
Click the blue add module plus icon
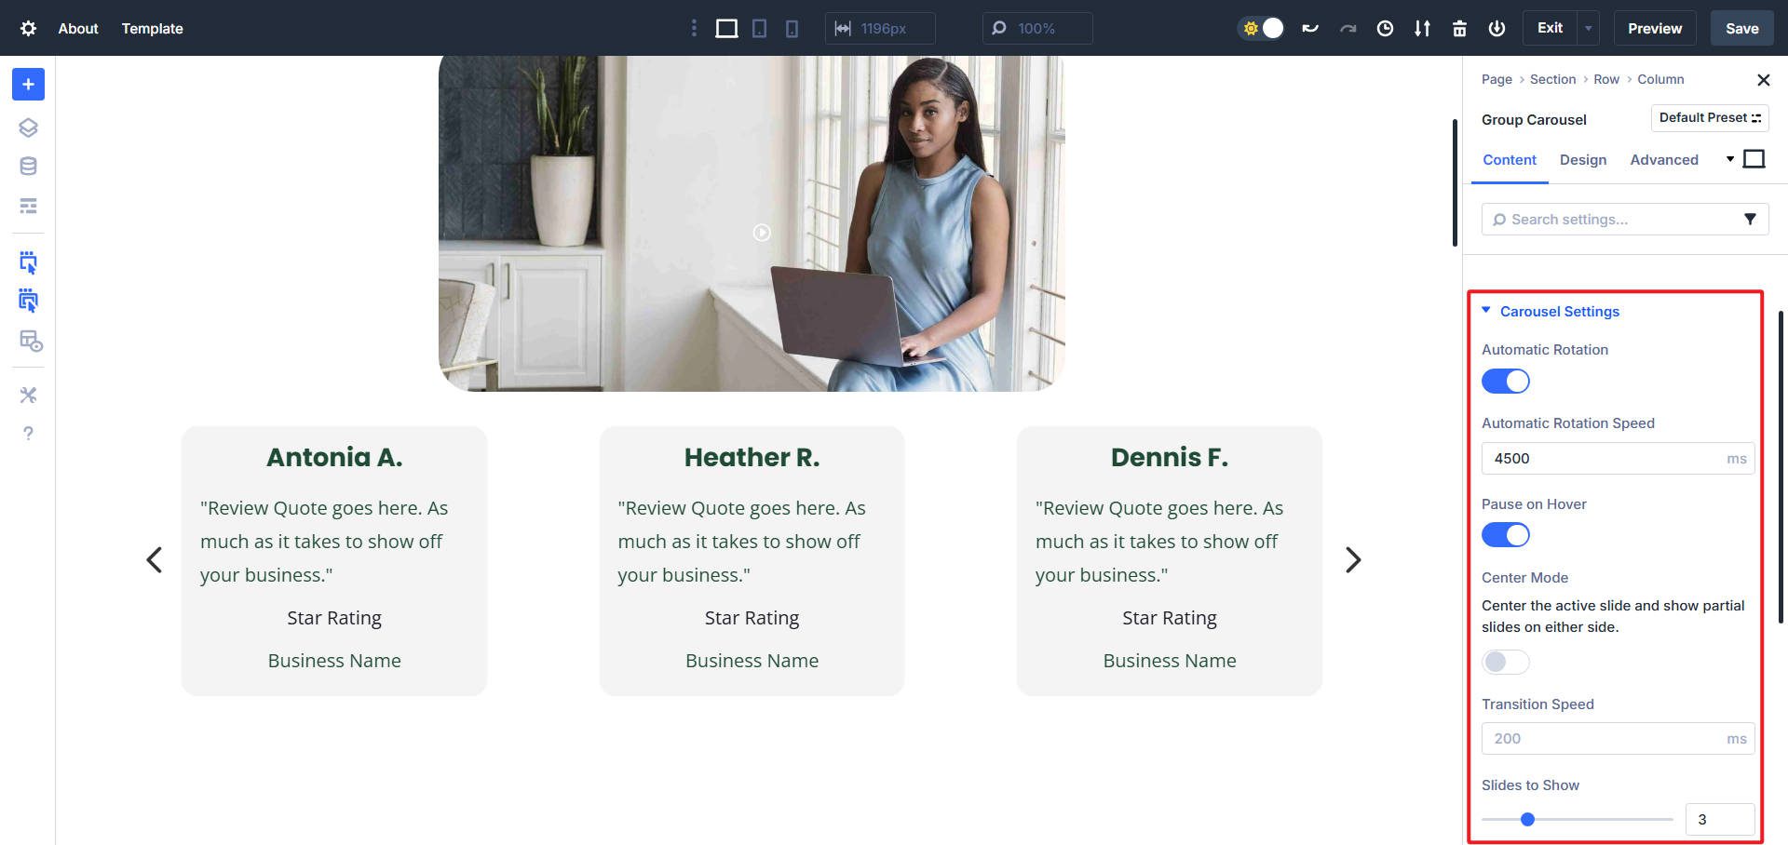(28, 85)
